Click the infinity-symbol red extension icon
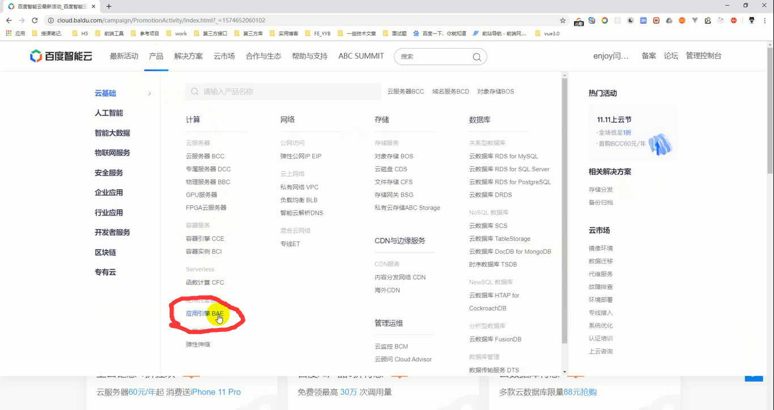This screenshot has height=410, width=774. click(x=682, y=20)
